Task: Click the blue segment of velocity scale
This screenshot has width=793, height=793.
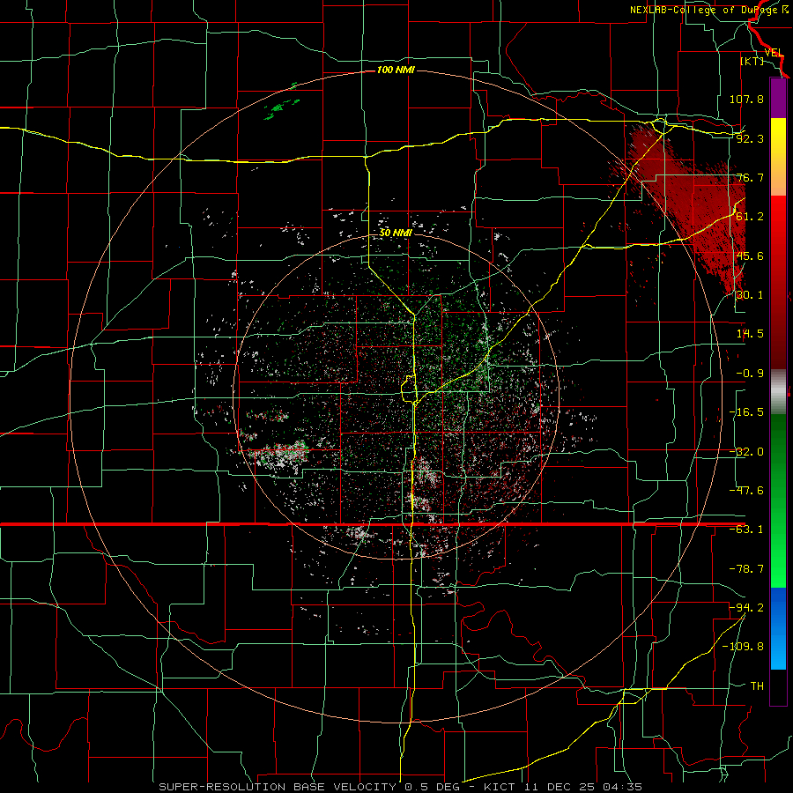Action: click(x=778, y=628)
